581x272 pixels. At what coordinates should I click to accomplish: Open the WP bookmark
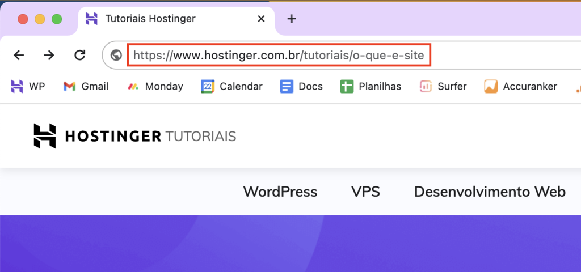click(x=28, y=87)
